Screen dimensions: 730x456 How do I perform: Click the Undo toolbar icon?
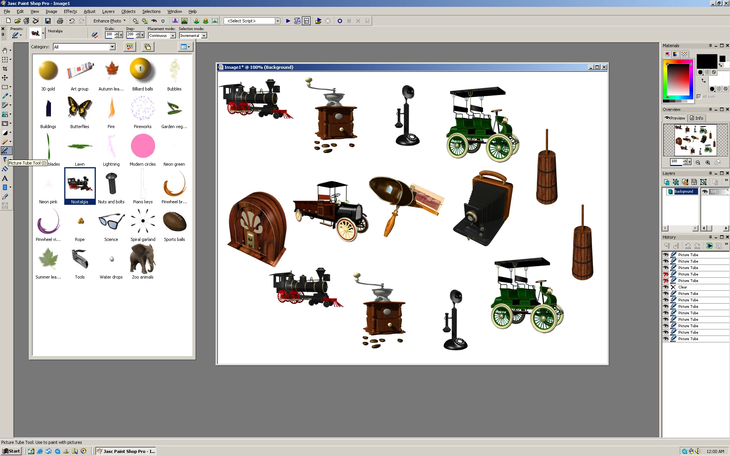(x=72, y=21)
